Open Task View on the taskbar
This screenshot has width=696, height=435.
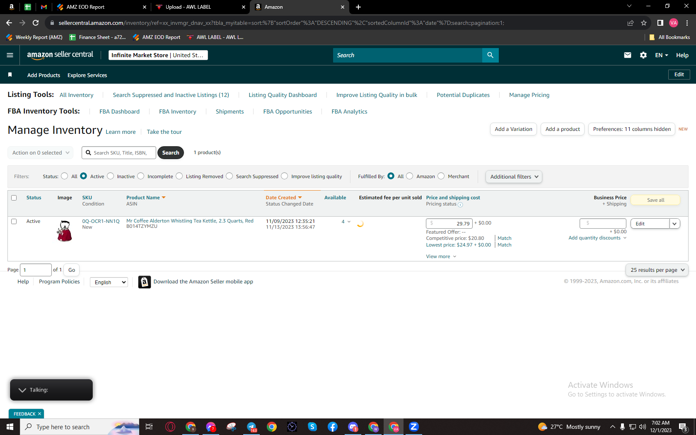[x=149, y=427]
